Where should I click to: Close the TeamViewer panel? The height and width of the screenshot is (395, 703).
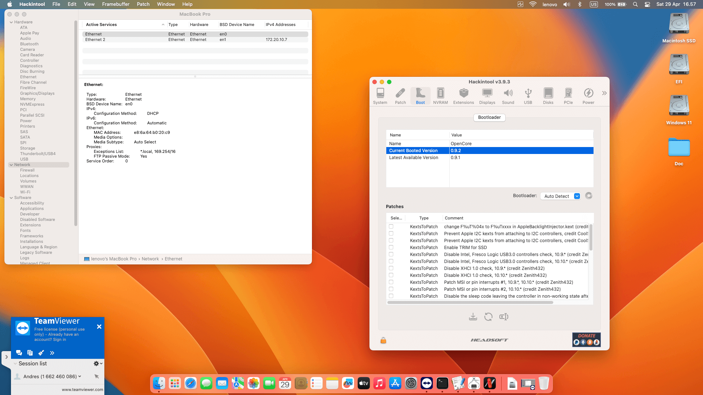(99, 327)
